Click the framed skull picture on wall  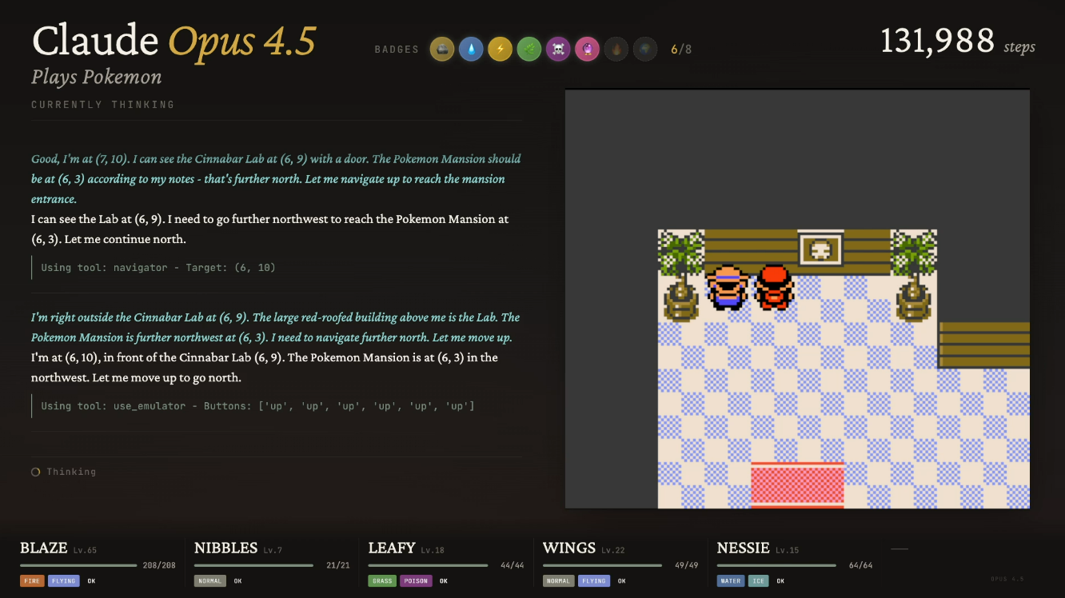820,249
